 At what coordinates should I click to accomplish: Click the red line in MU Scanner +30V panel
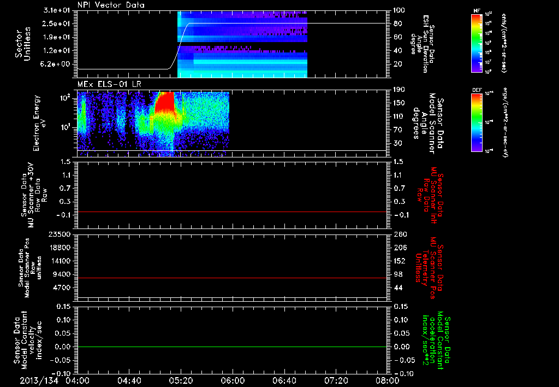click(231, 212)
